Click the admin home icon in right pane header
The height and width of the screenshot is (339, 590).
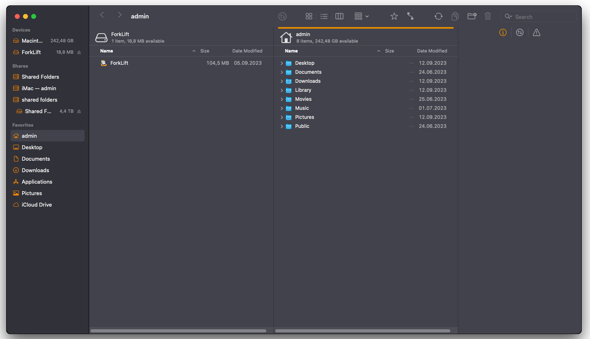point(286,38)
